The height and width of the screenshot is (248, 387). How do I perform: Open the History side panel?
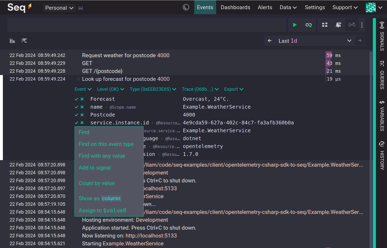(382, 156)
